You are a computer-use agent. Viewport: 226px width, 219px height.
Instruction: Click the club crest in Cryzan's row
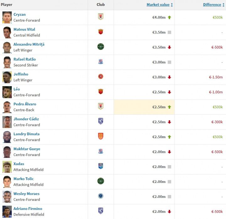[101, 17]
